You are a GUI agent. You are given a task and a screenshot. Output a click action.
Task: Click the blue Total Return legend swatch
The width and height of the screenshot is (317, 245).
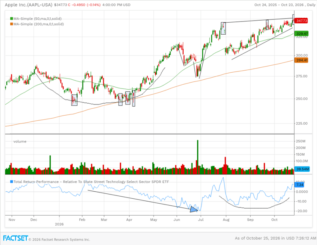[x=12, y=182]
